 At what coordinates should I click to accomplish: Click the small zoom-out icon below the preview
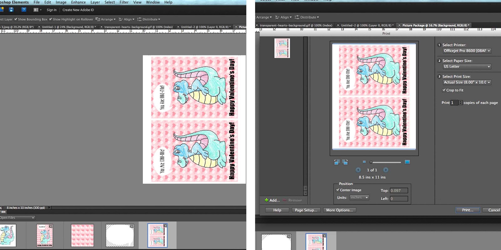pos(364,162)
